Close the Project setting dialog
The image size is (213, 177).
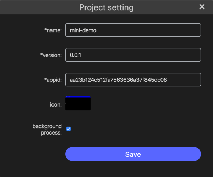click(202, 7)
